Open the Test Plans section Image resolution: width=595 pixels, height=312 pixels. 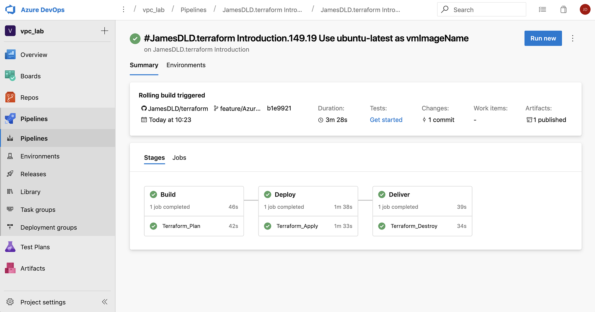pos(35,247)
